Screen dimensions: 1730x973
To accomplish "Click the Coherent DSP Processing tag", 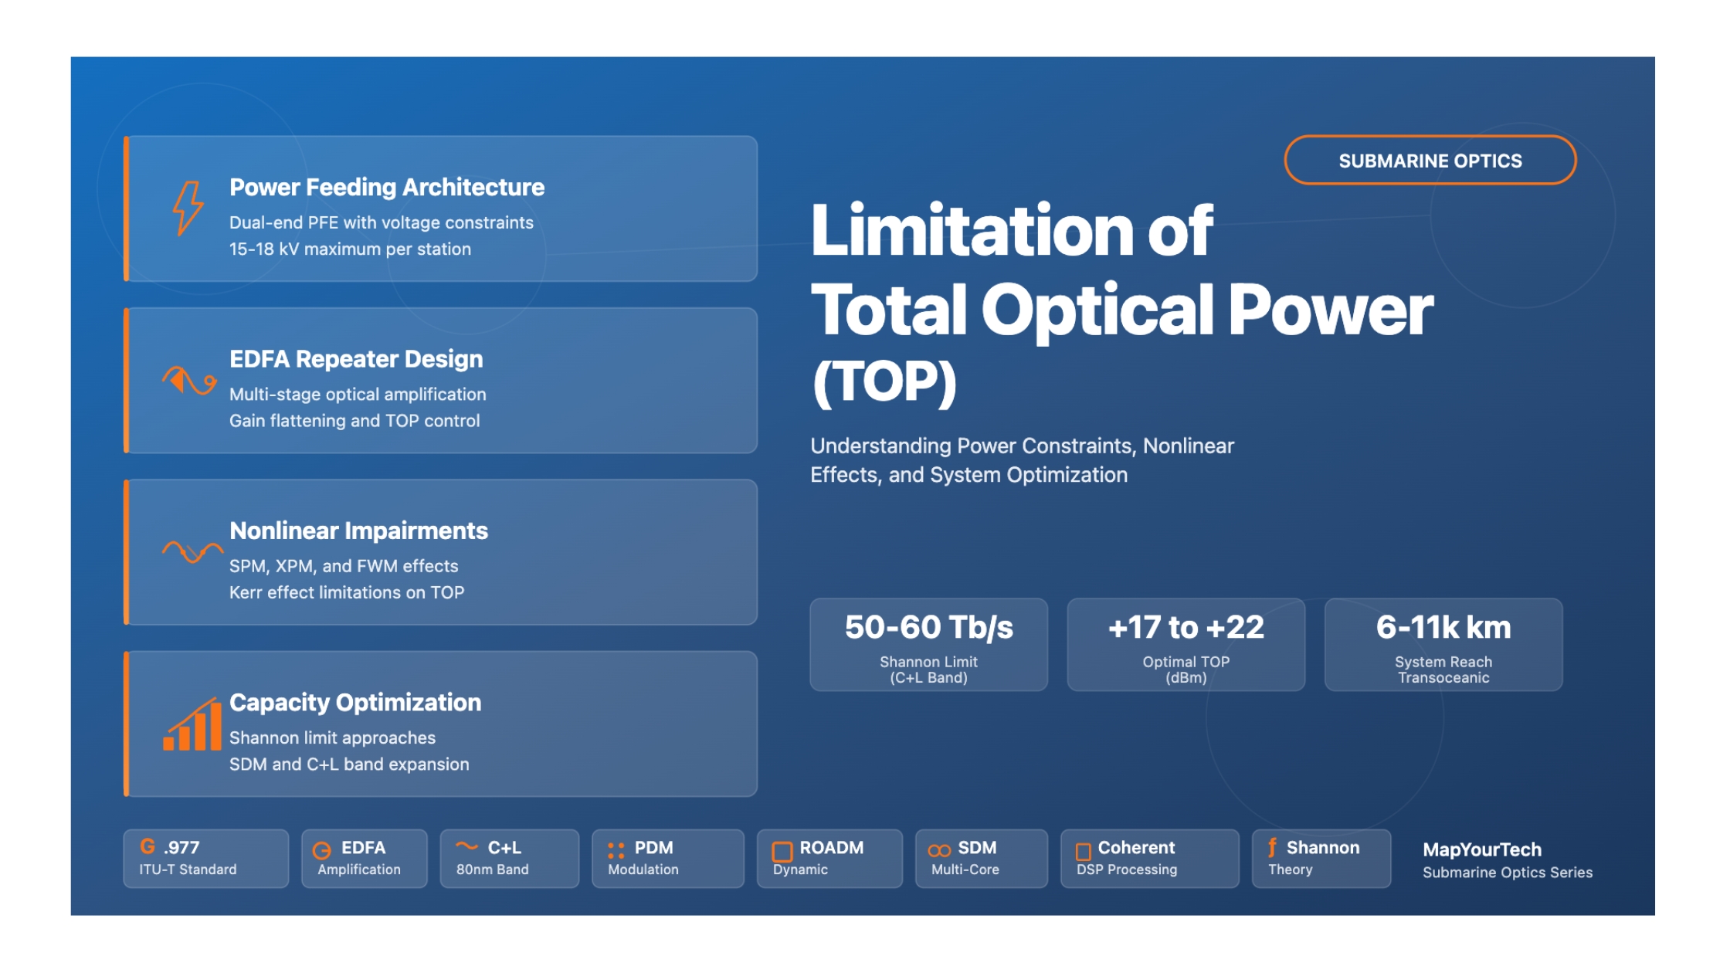I will coord(1149,858).
